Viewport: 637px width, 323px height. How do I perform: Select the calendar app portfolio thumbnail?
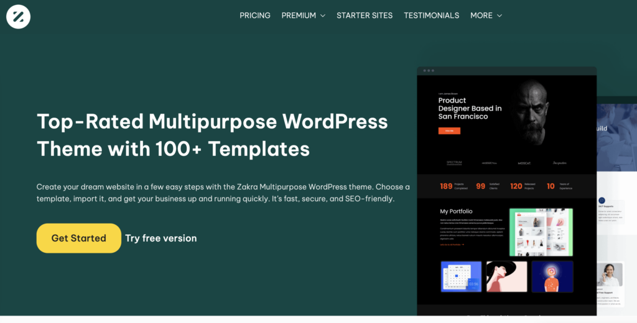click(461, 276)
